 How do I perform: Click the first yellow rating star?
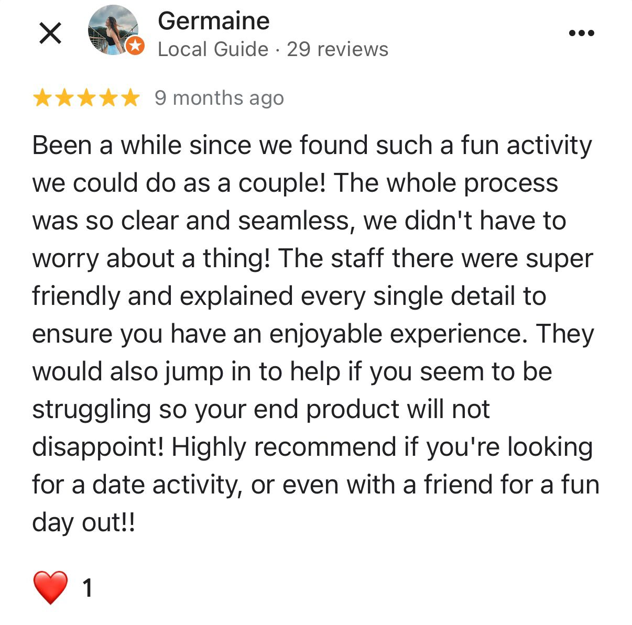42,98
